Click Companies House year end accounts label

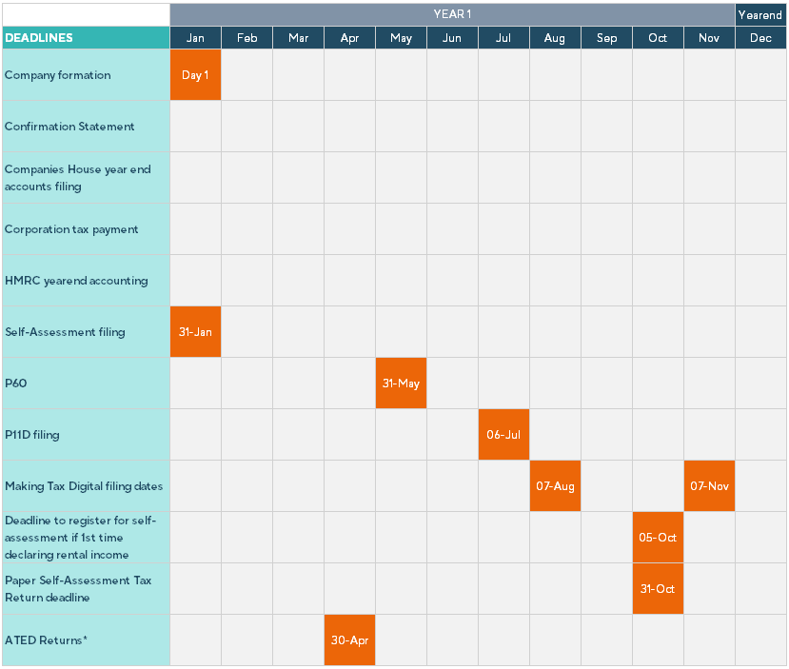click(x=78, y=178)
